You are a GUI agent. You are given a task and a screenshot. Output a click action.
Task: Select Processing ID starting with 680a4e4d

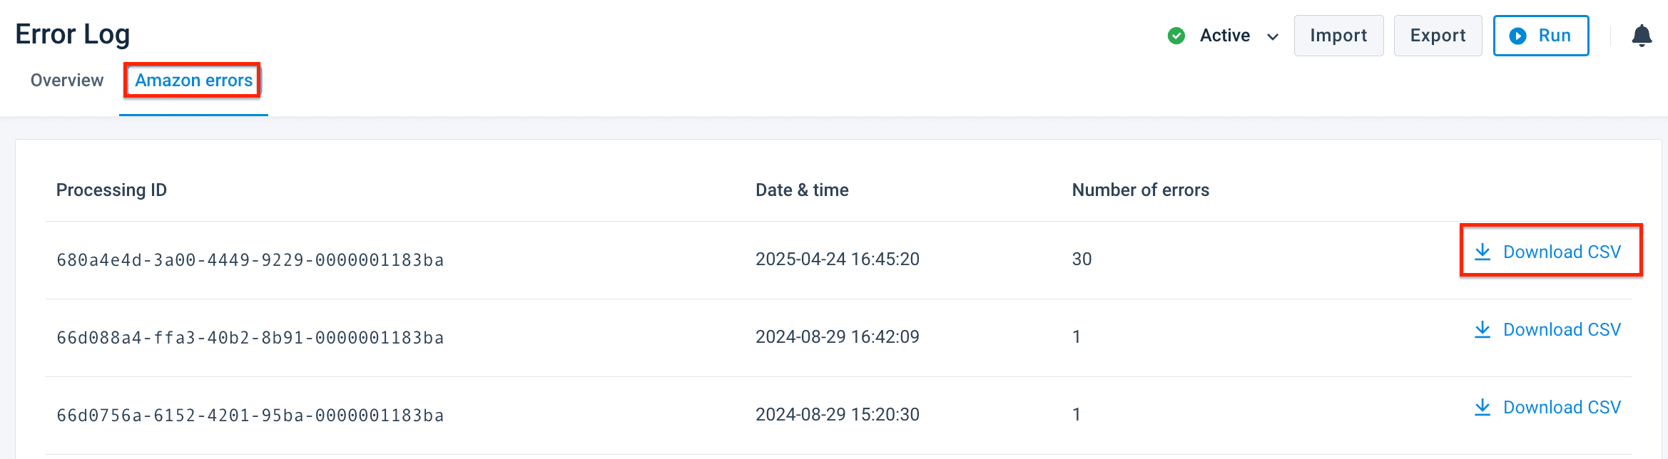pos(250,259)
